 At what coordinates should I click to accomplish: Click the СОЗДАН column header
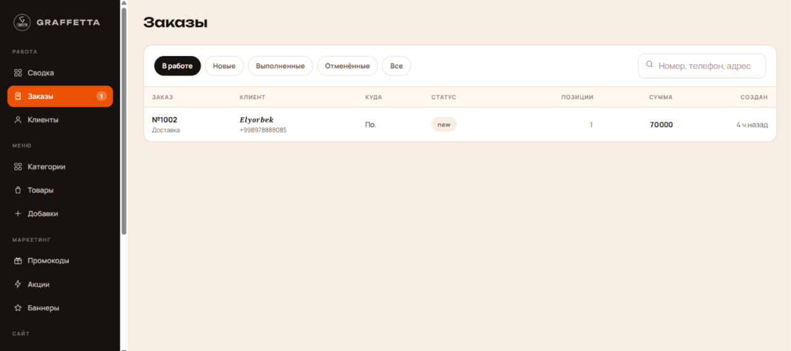[x=754, y=97]
